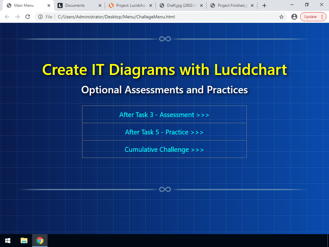Close the Project Finished.jpg tab
This screenshot has width=329, height=247.
(252, 5)
